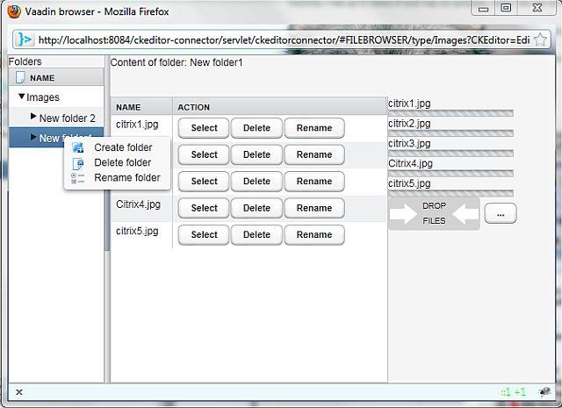Click Content of folder: New folder1 caption
The height and width of the screenshot is (408, 562).
tap(177, 62)
